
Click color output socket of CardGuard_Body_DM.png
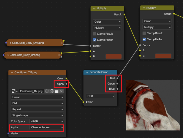pos(61,53)
